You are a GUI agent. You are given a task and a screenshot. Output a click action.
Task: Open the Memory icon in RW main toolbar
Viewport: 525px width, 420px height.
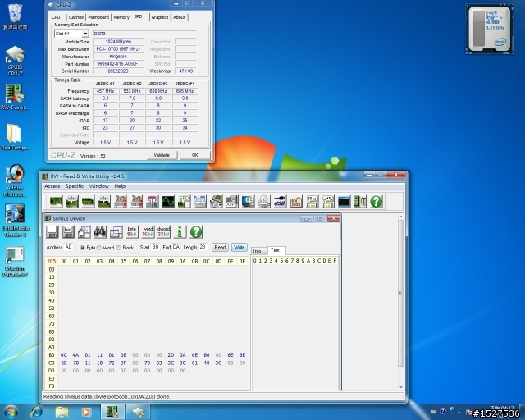[x=88, y=202]
